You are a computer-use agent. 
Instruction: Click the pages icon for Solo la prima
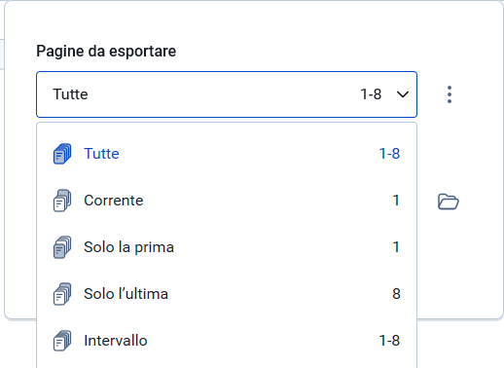62,247
